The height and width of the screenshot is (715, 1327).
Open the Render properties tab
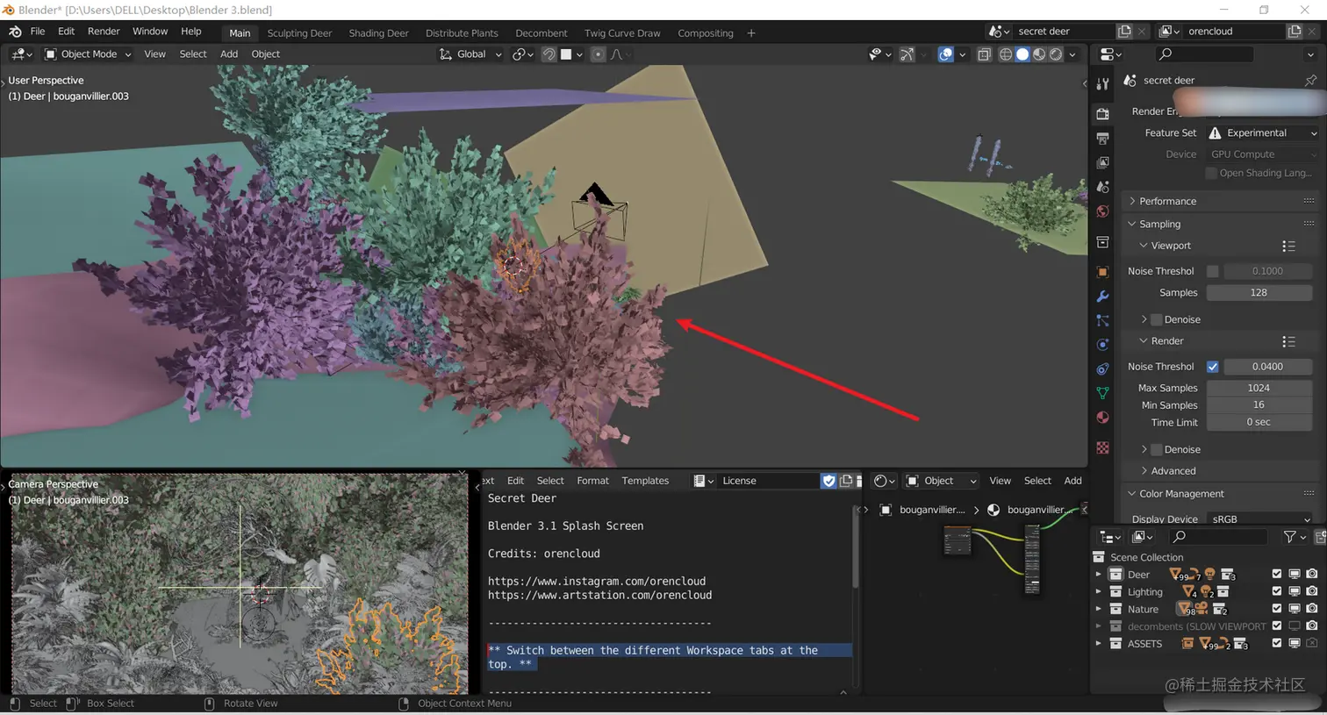tap(1102, 114)
